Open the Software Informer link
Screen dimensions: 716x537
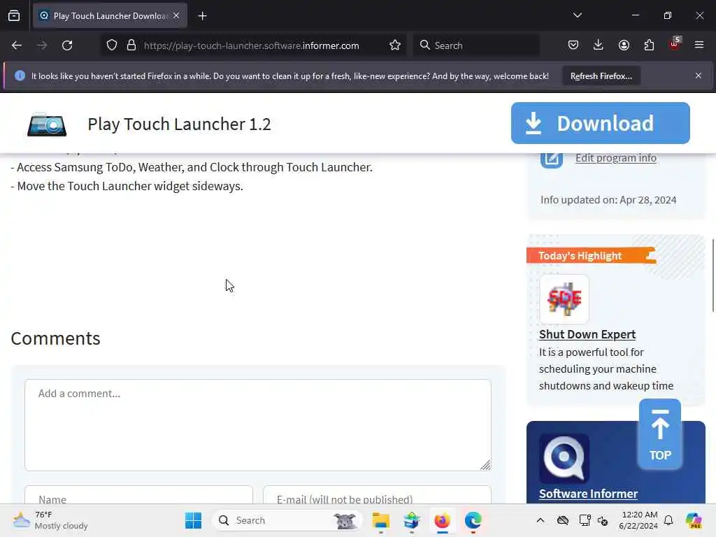[588, 494]
